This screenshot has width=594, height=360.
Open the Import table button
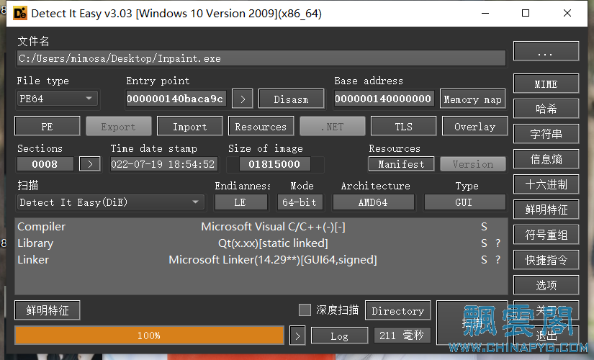pyautogui.click(x=190, y=126)
